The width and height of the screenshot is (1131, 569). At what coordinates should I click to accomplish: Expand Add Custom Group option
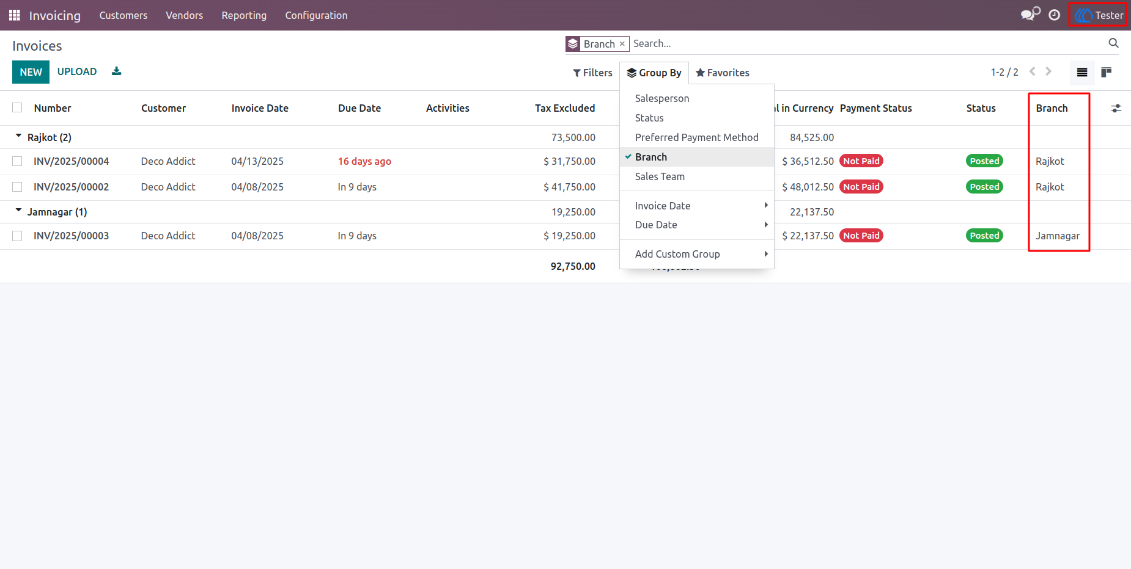[697, 254]
